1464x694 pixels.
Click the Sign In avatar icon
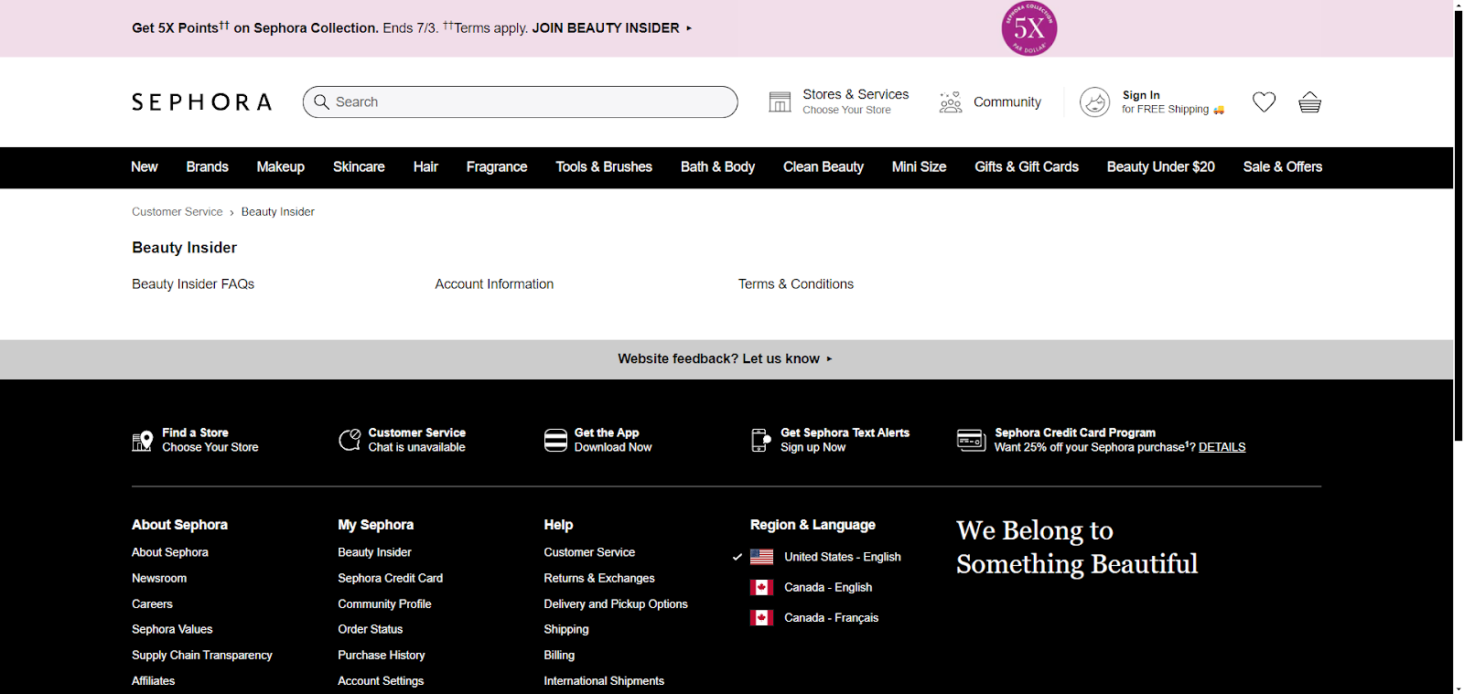1094,101
